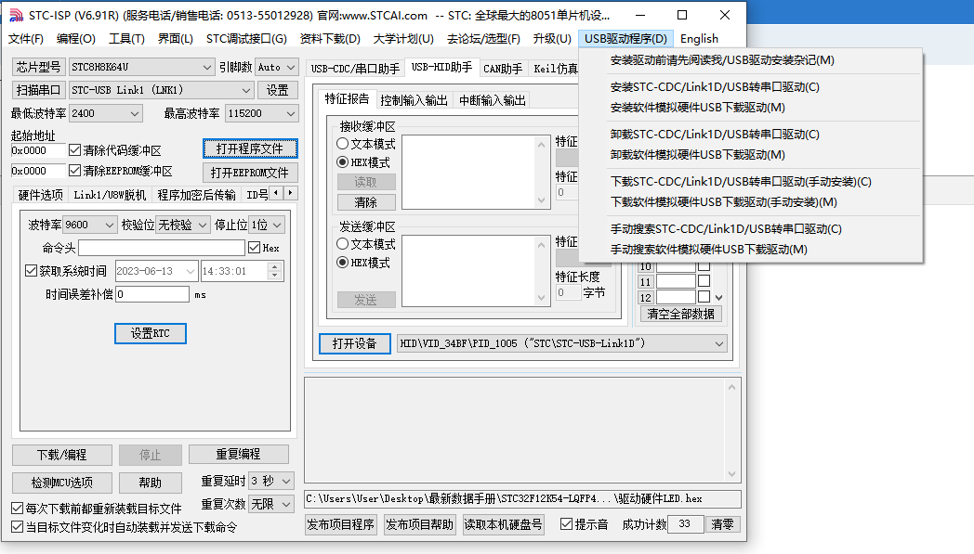Toggle the Hex checkbox beside 命令头
The image size is (974, 554).
click(254, 248)
